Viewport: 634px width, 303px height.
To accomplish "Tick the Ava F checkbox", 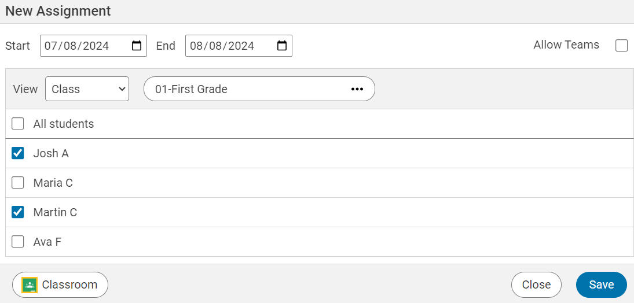I will point(18,242).
